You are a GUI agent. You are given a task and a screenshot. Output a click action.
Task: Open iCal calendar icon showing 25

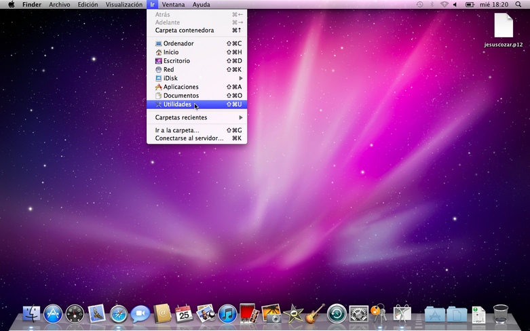(184, 314)
